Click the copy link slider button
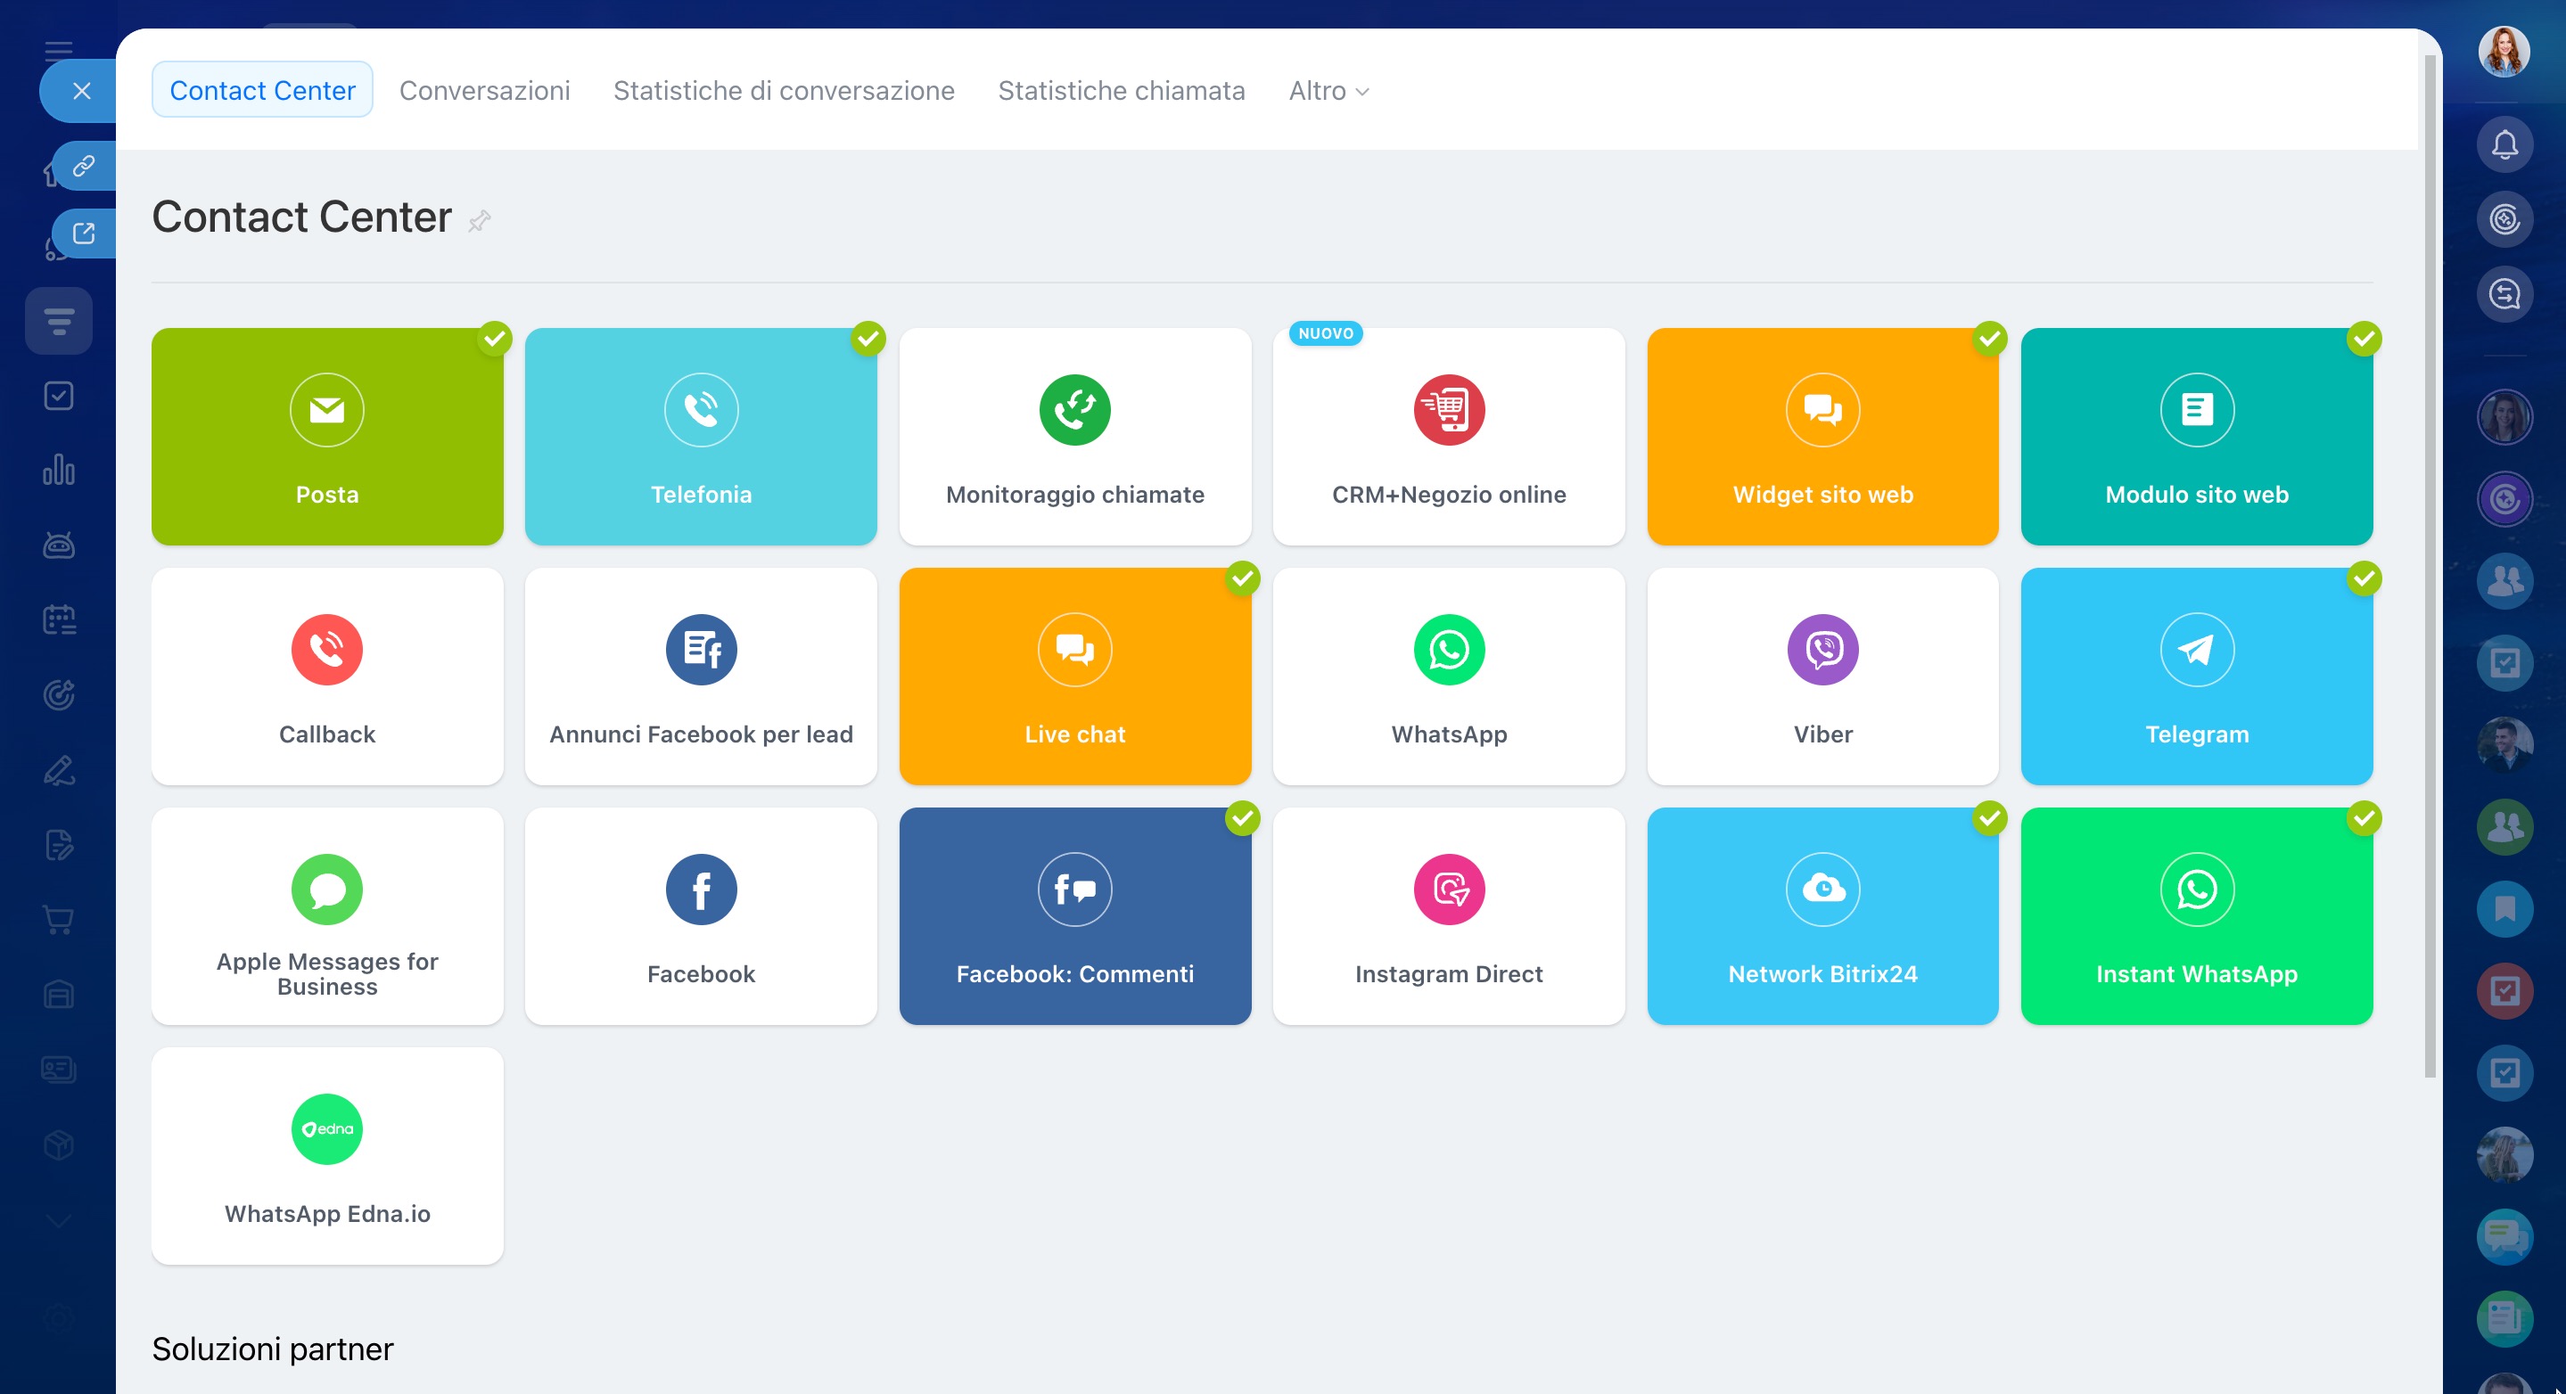2566x1394 pixels. click(x=84, y=165)
